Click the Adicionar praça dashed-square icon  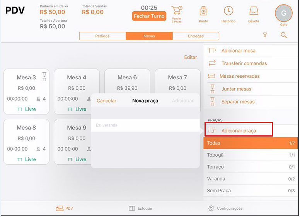pyautogui.click(x=212, y=130)
